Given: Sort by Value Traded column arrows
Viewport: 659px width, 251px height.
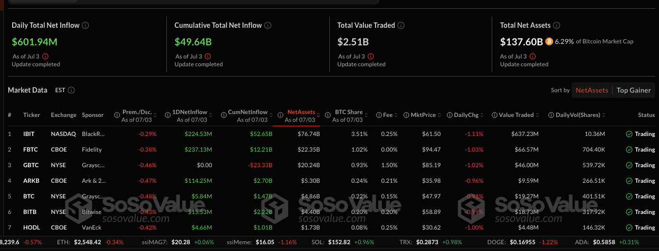Looking at the screenshot, I should tap(538, 115).
